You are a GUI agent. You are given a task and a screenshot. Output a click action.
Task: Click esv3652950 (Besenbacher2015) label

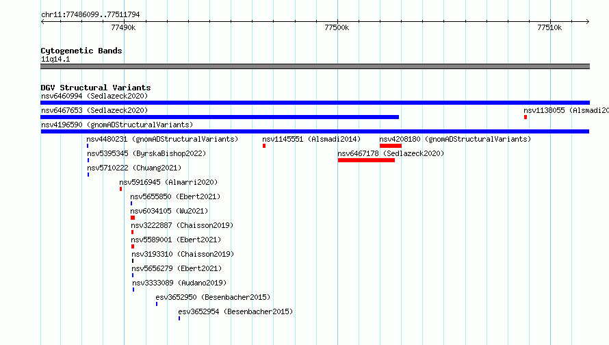213,297
